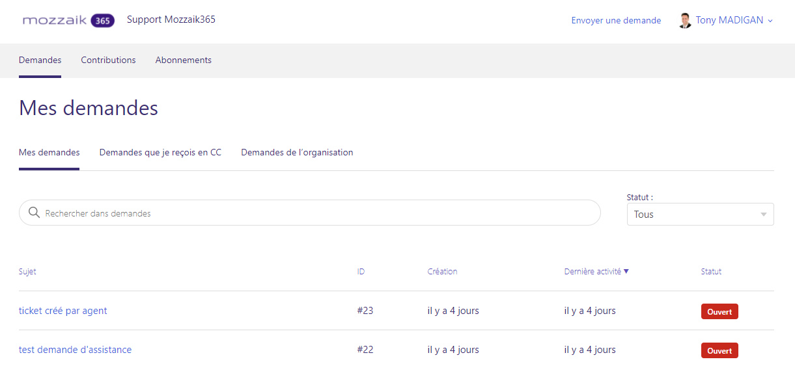Click the Mes demandes page heading
This screenshot has width=795, height=366.
coord(89,108)
